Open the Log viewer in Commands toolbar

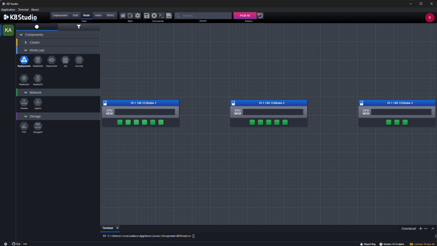tap(169, 16)
